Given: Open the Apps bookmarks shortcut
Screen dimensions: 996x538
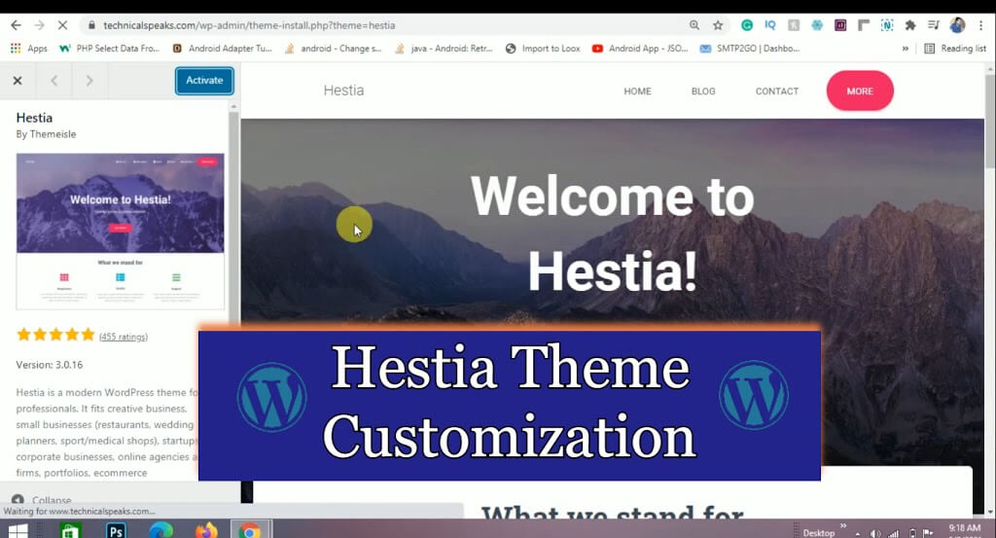Looking at the screenshot, I should tap(28, 49).
